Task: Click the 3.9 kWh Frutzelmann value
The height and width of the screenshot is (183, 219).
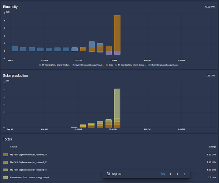Action: tap(212, 178)
